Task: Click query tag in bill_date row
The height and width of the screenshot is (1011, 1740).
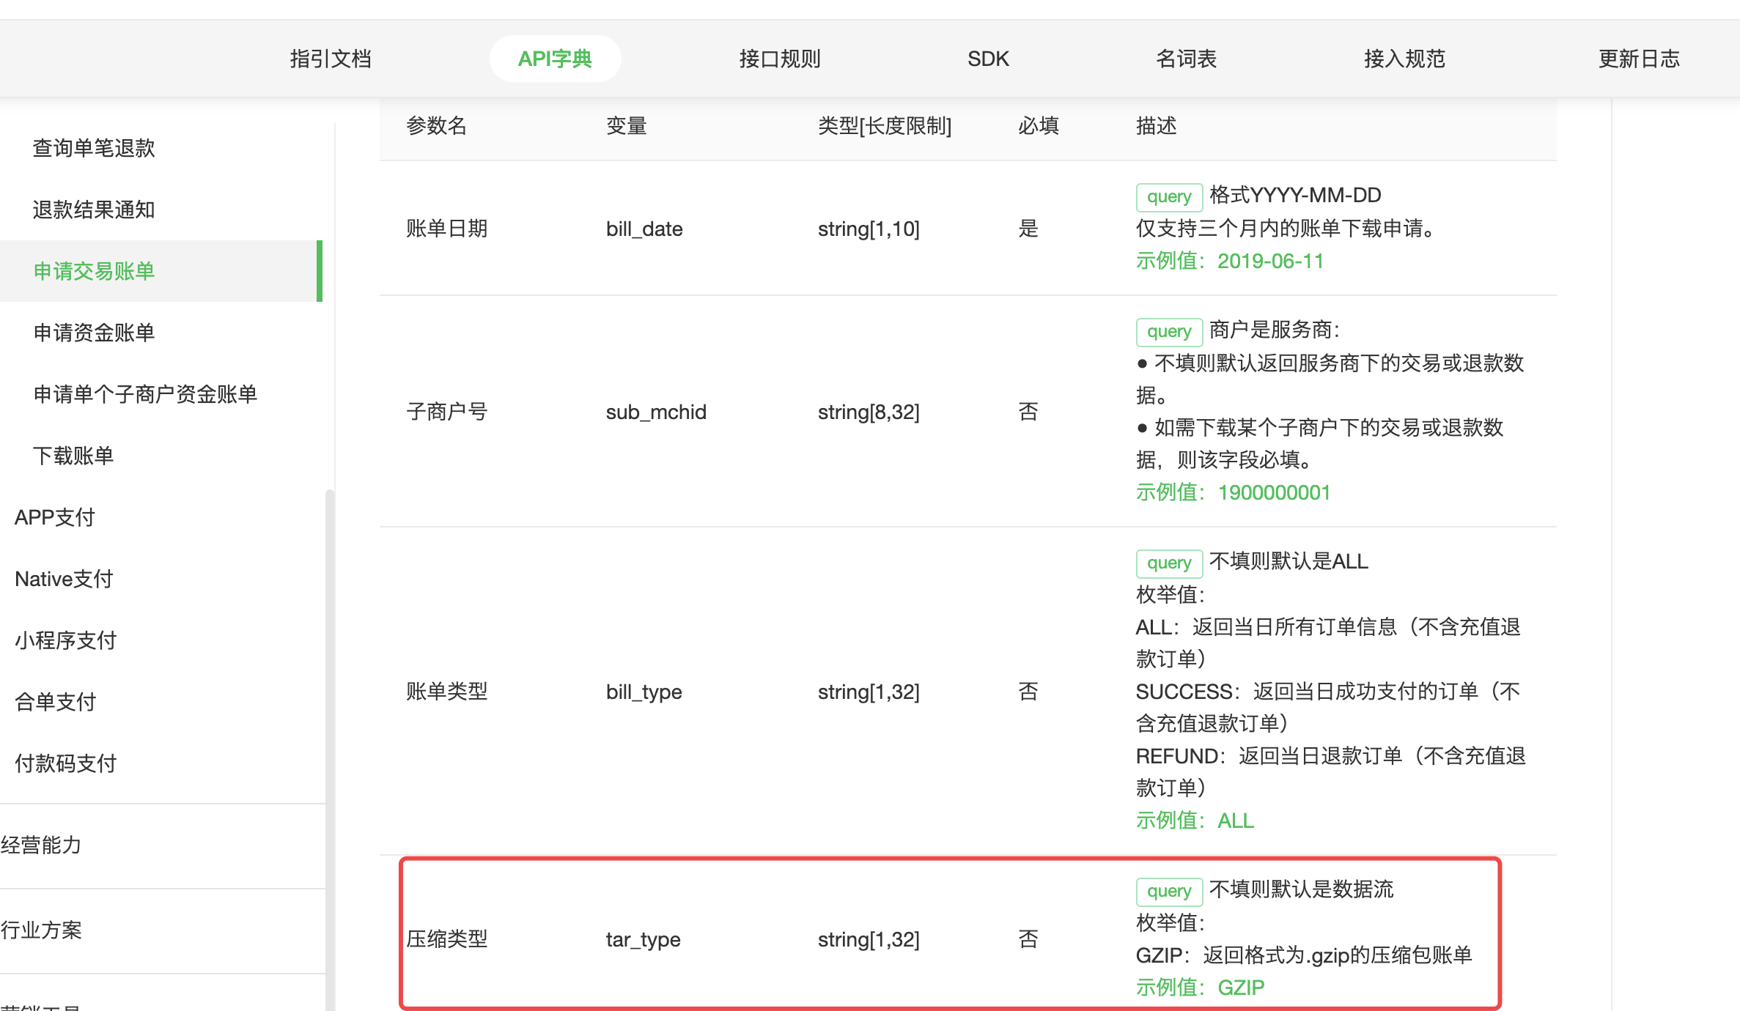Action: 1168,196
